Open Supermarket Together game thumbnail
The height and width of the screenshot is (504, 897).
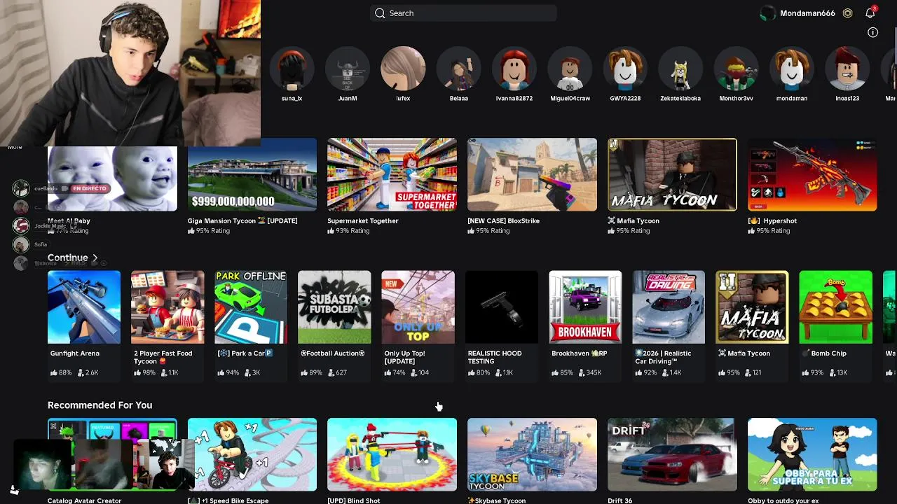pyautogui.click(x=392, y=174)
